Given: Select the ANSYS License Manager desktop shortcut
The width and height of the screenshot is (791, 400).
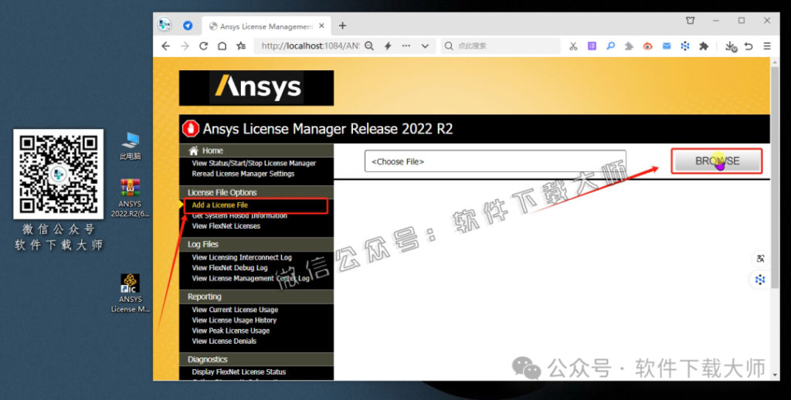Looking at the screenshot, I should point(130,293).
